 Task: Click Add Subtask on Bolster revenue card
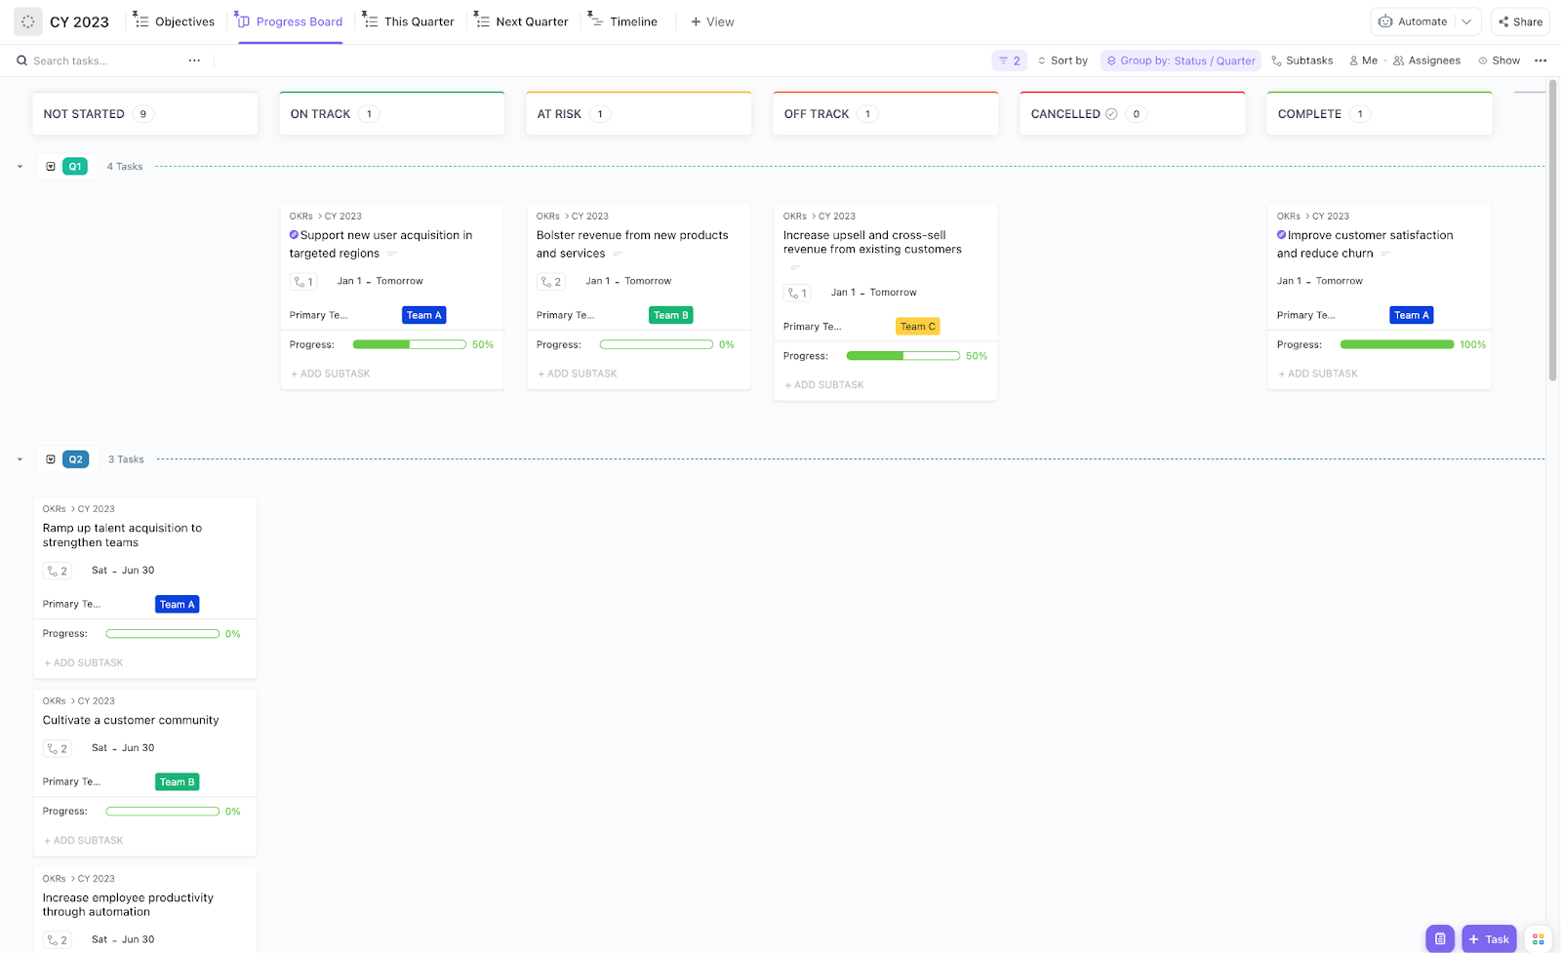(578, 374)
